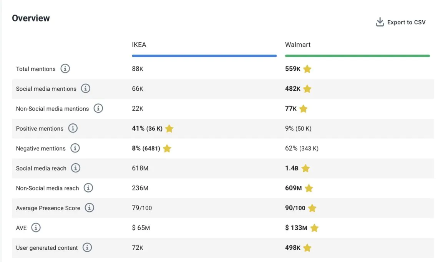438x262 pixels.
Task: Click the star next to IKEA's positive mentions
Action: [x=169, y=129]
